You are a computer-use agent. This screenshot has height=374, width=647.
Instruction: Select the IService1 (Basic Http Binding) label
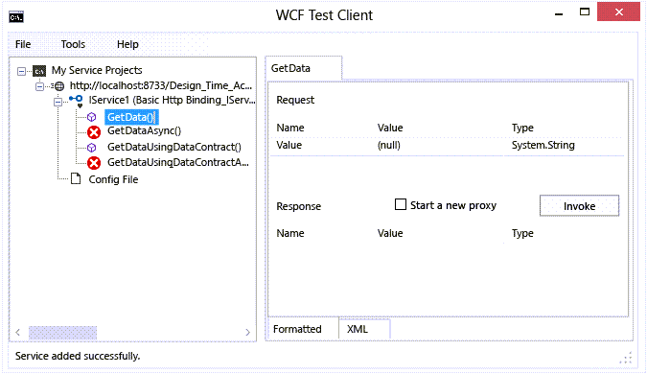click(173, 100)
